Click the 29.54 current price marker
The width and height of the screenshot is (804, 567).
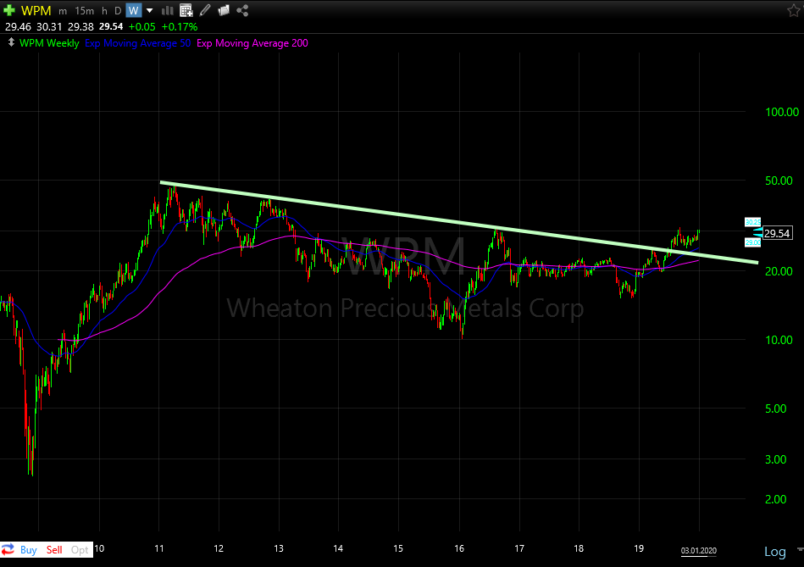777,233
